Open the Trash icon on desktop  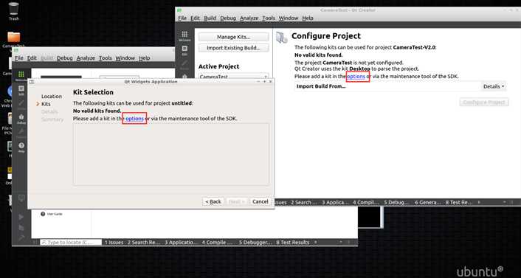[x=13, y=9]
